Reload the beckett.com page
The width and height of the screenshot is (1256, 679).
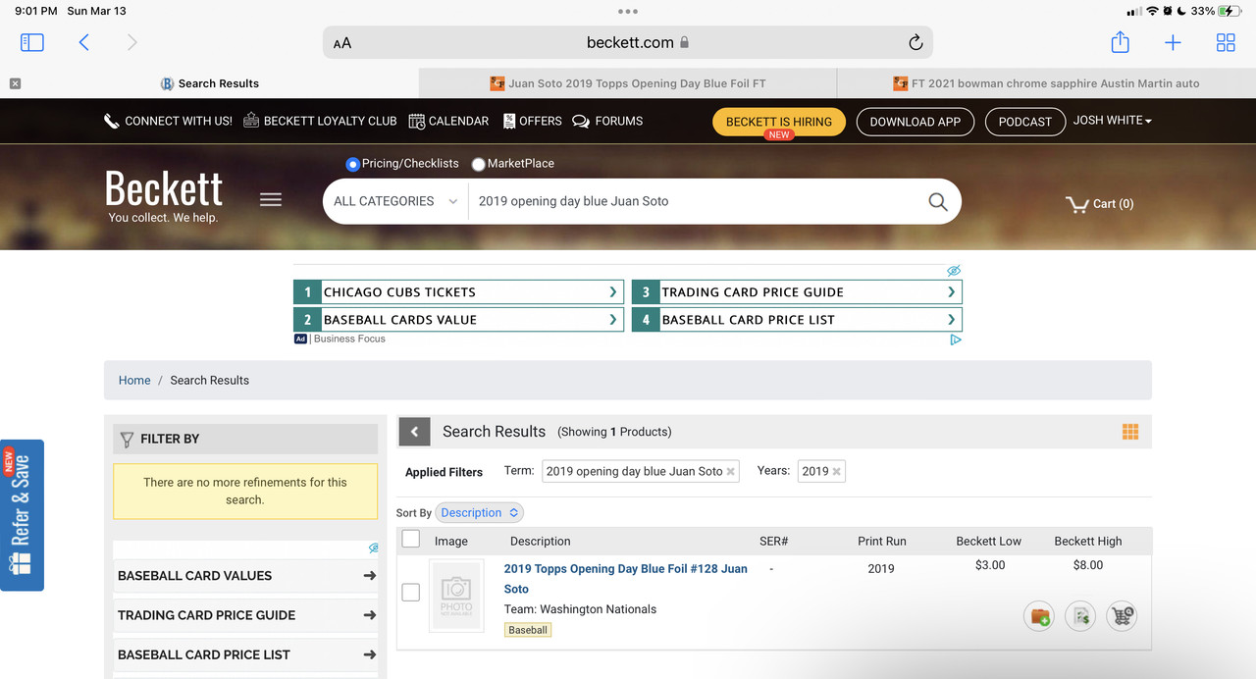pos(916,42)
